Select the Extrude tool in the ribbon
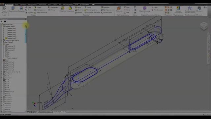 (x=13, y=9)
